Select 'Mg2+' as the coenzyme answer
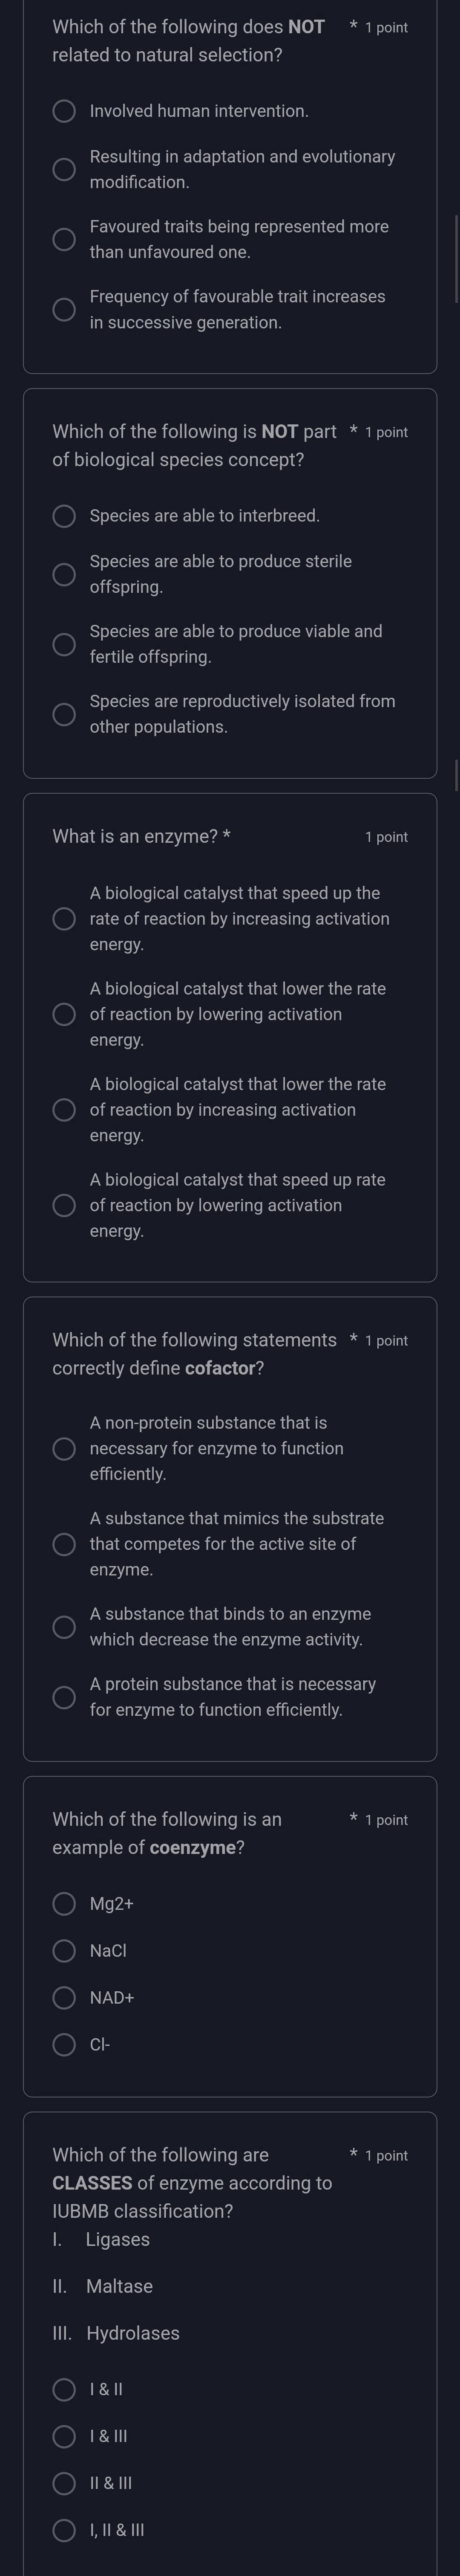This screenshot has height=2576, width=460. 64,1903
